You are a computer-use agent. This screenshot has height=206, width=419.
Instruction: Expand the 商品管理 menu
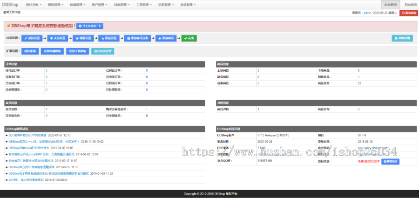click(78, 5)
